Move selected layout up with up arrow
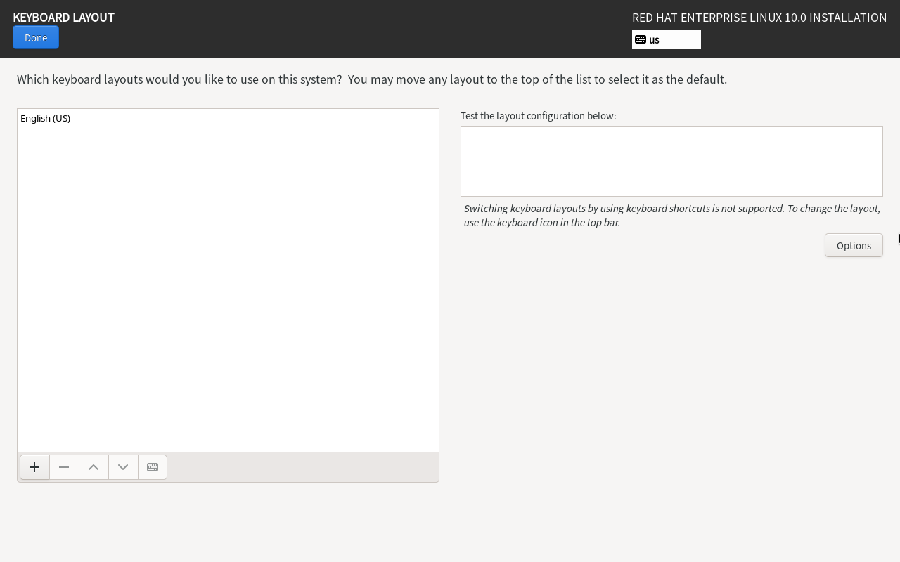The width and height of the screenshot is (900, 562). tap(94, 467)
